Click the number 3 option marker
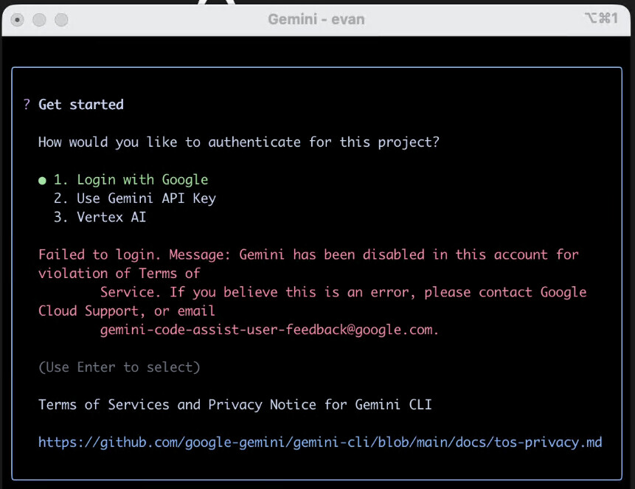635x489 pixels. point(60,217)
